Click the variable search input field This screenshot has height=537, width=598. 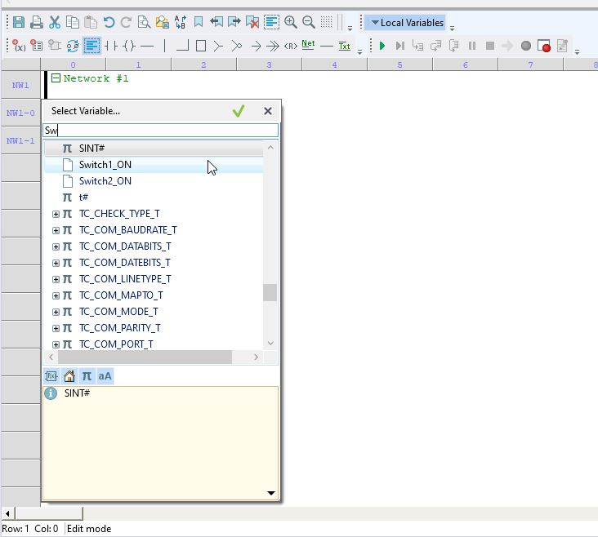click(x=160, y=131)
